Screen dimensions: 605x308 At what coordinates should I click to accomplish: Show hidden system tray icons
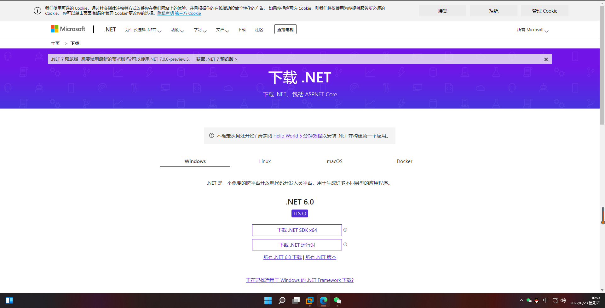521,300
